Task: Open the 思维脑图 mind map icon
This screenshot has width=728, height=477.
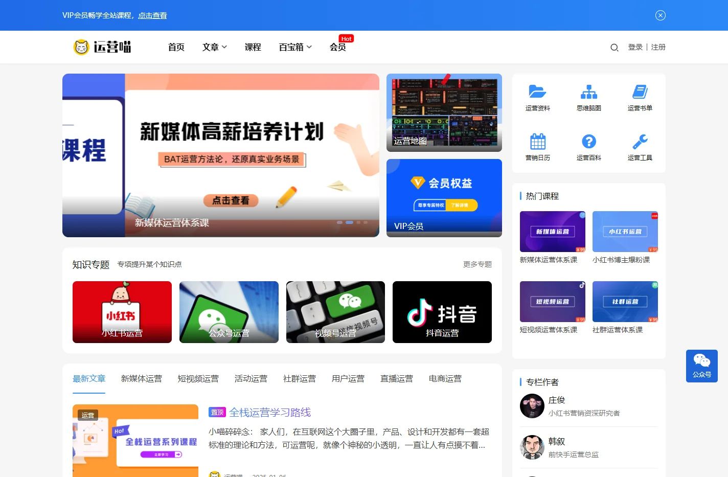Action: tap(589, 92)
